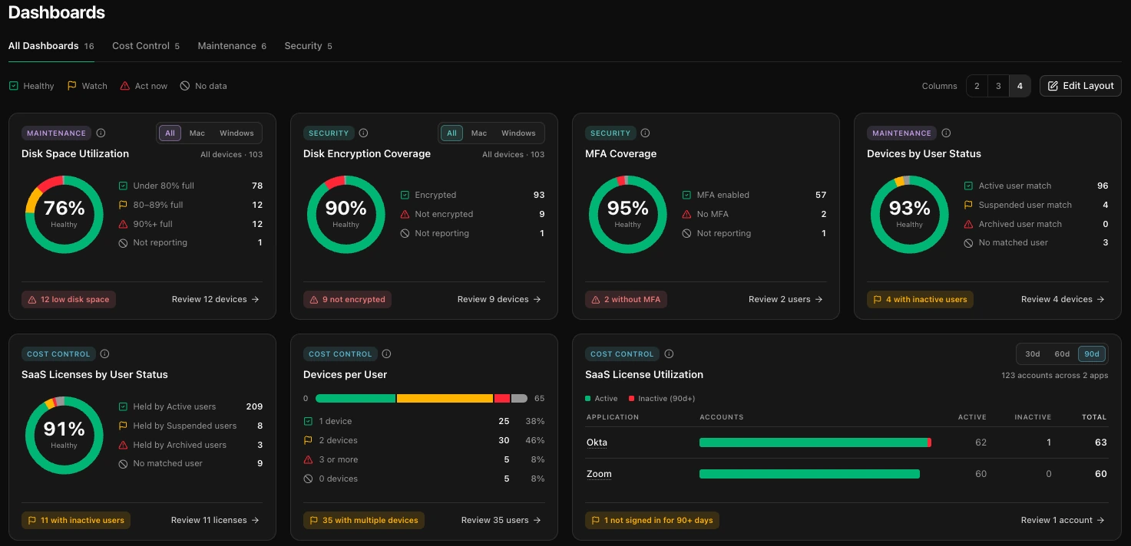Click the warning icon next to 90%+ full

coord(123,224)
